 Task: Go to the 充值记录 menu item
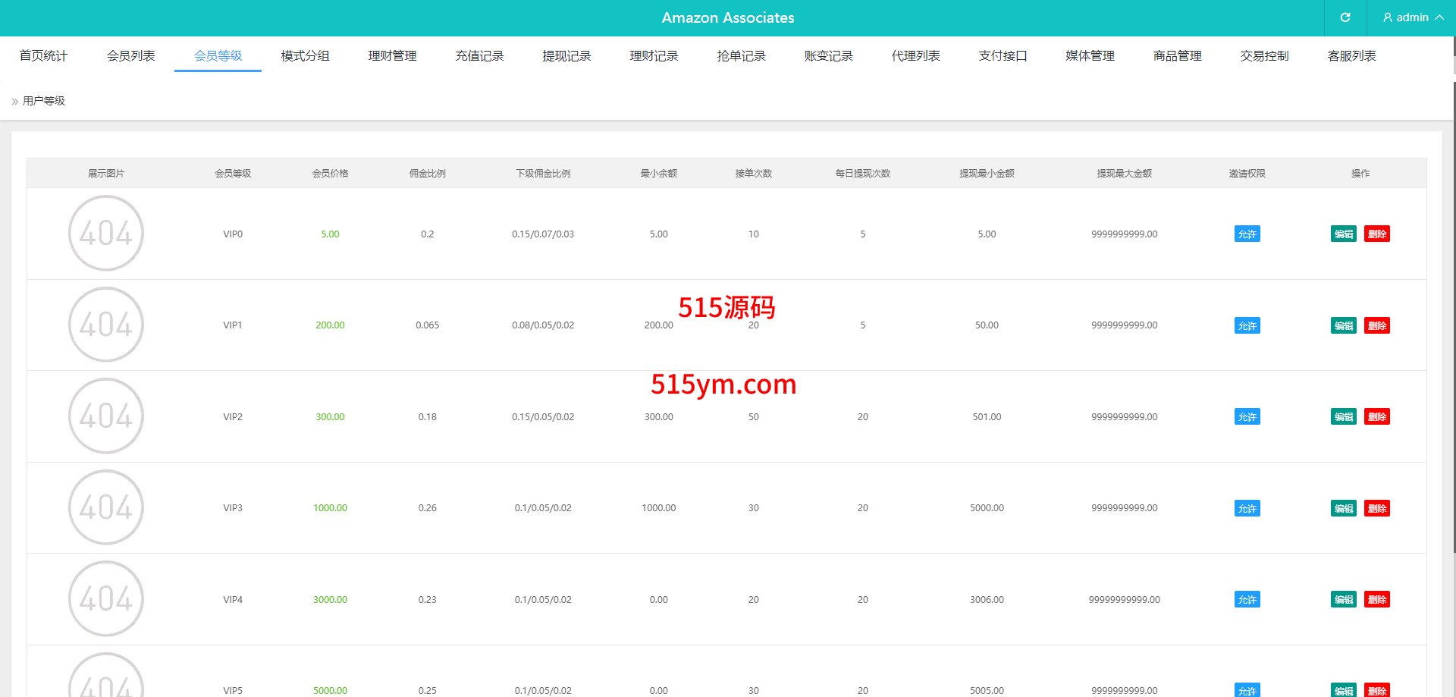[479, 56]
